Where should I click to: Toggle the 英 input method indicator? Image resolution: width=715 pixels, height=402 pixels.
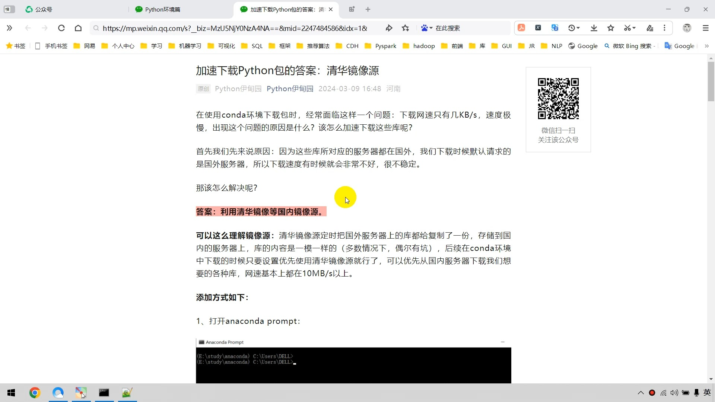point(707,393)
